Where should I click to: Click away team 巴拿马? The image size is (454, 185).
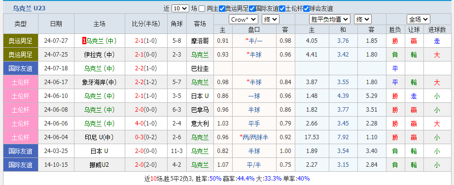tap(200, 110)
